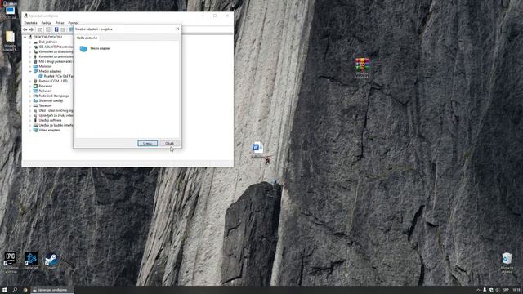Click the taskbar clock
This screenshot has width=523, height=294.
[516, 290]
